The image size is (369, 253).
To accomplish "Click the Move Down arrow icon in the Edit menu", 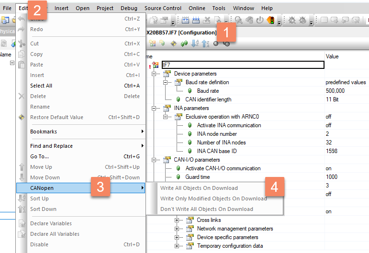I will pyautogui.click(x=22, y=177).
